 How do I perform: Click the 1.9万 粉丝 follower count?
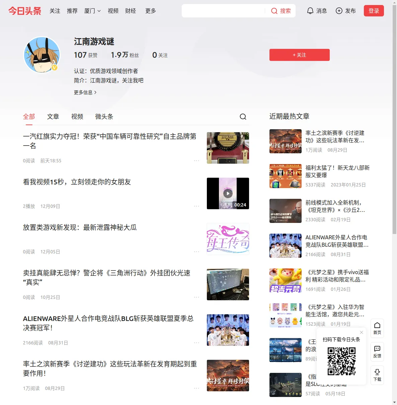[125, 55]
